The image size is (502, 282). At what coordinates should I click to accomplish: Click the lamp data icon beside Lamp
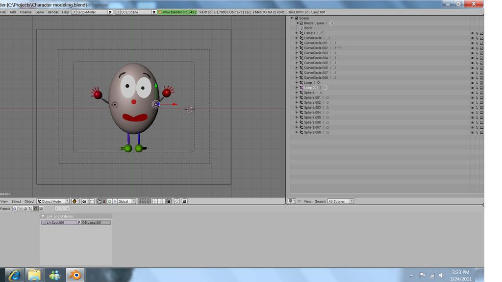[x=319, y=82]
